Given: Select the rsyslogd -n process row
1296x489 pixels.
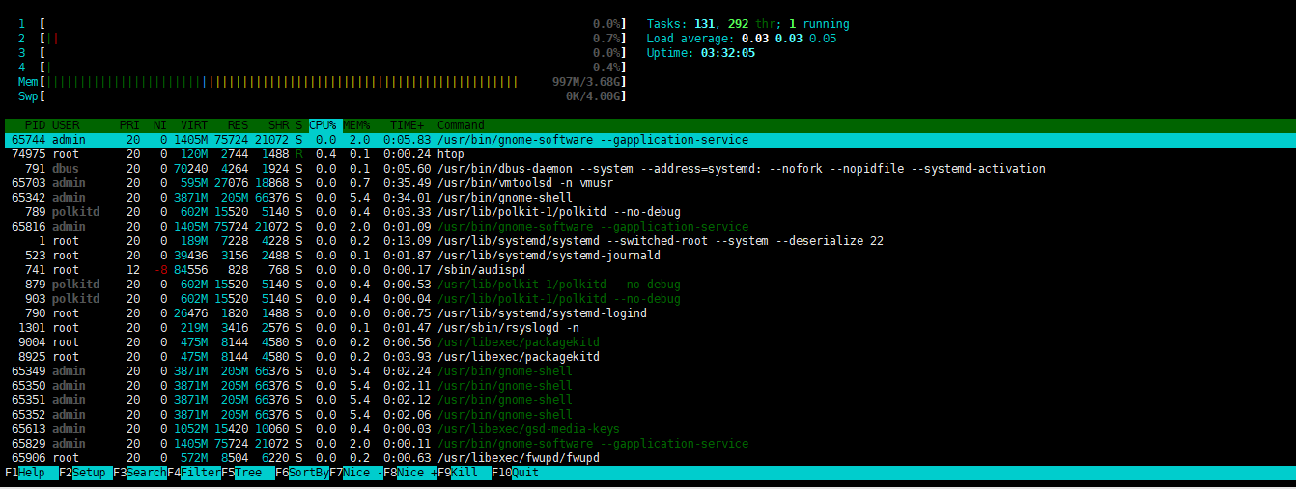Looking at the screenshot, I should (648, 328).
